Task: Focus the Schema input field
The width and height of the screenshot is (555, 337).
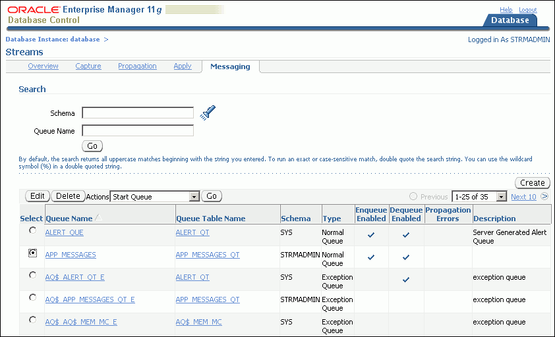Action: coord(138,113)
